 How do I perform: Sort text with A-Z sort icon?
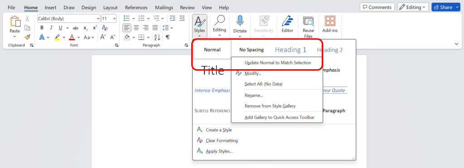(157, 37)
